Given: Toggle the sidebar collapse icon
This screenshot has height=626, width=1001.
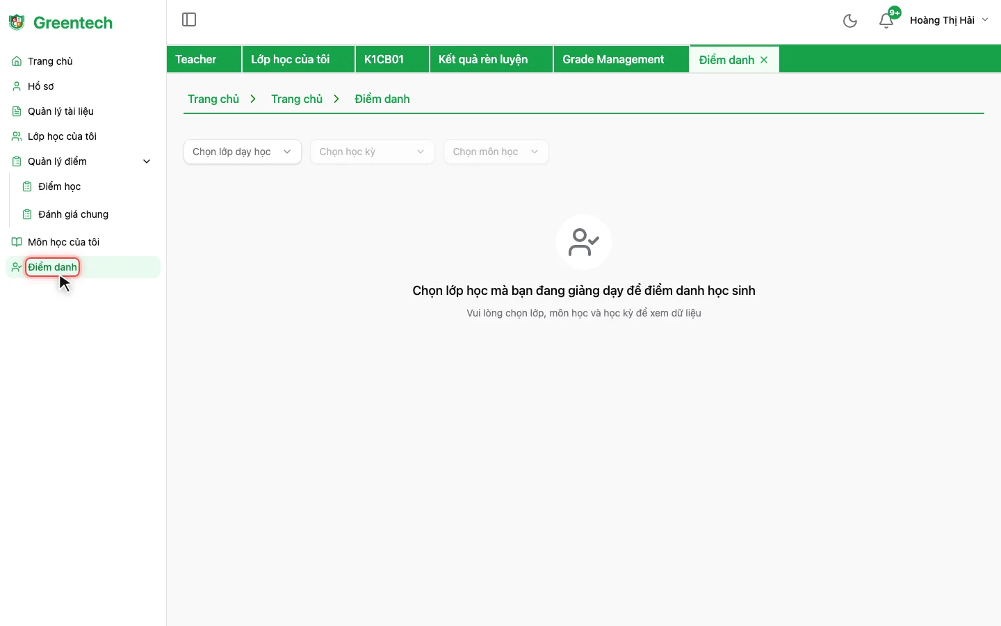Looking at the screenshot, I should click(189, 19).
